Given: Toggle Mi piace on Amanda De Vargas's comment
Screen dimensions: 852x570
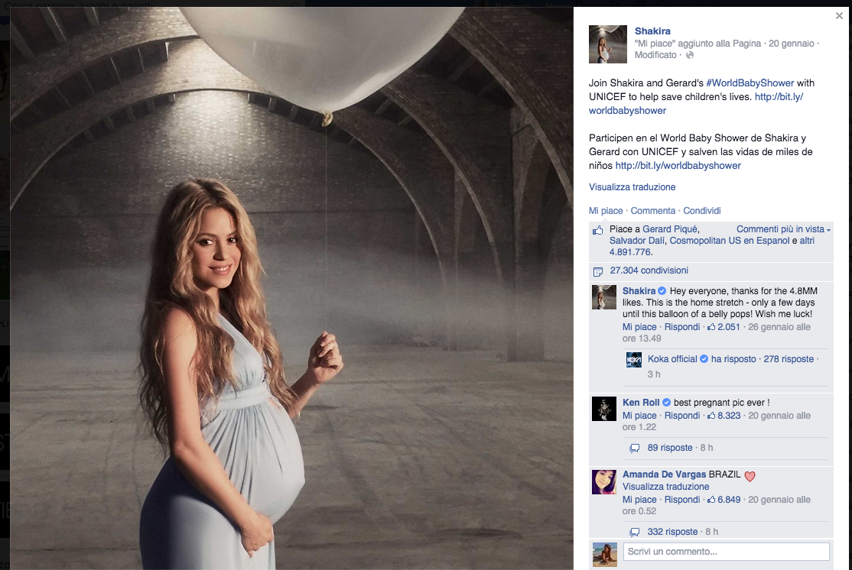Looking at the screenshot, I should 639,500.
